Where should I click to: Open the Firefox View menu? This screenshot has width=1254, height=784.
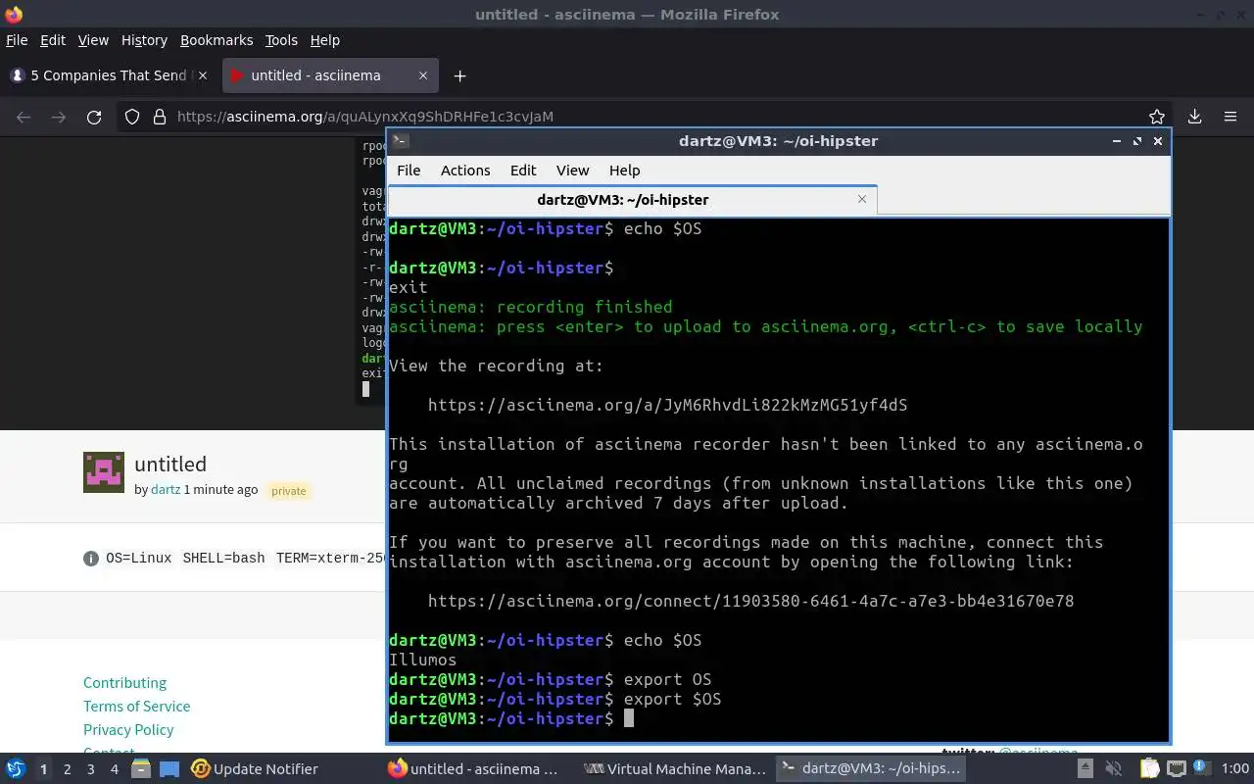point(93,40)
